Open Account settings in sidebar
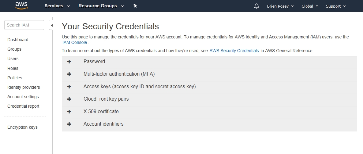The height and width of the screenshot is (154, 363). click(x=23, y=97)
